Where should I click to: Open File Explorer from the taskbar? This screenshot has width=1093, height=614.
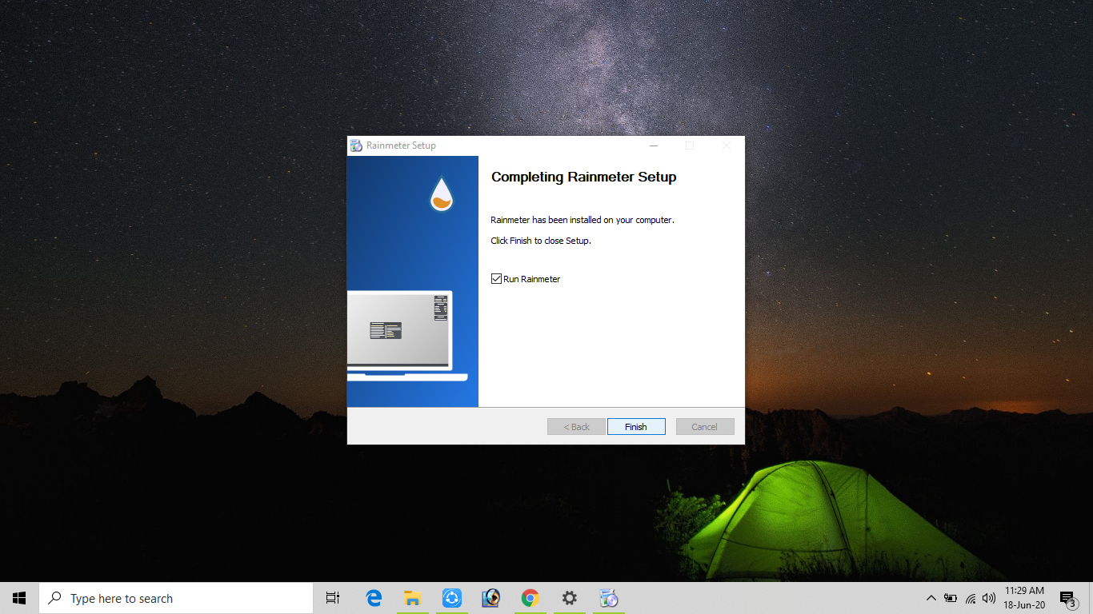click(x=412, y=597)
